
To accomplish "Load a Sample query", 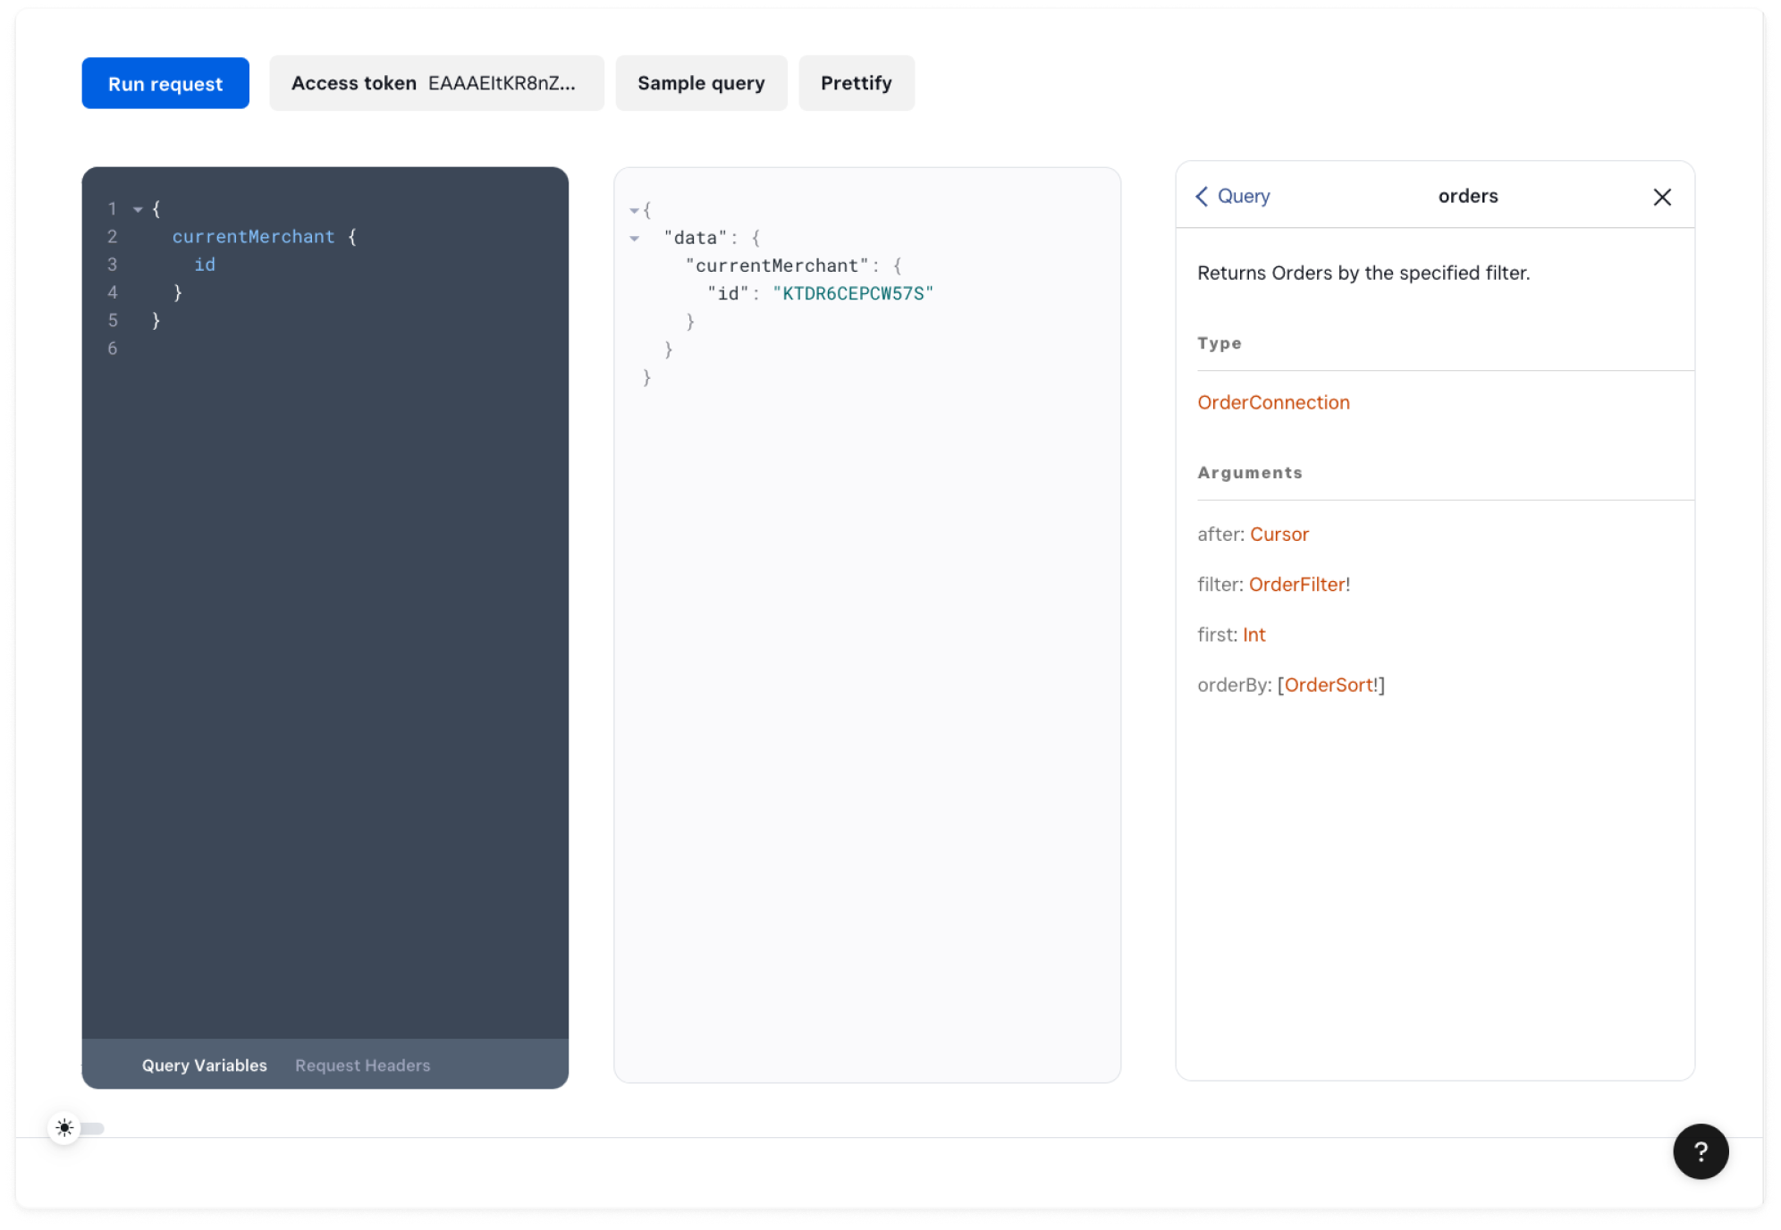I will (x=700, y=83).
